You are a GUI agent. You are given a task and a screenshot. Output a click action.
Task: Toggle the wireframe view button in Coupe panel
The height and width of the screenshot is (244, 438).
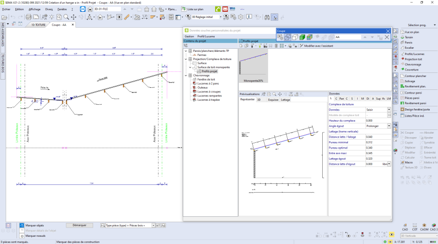(x=288, y=37)
